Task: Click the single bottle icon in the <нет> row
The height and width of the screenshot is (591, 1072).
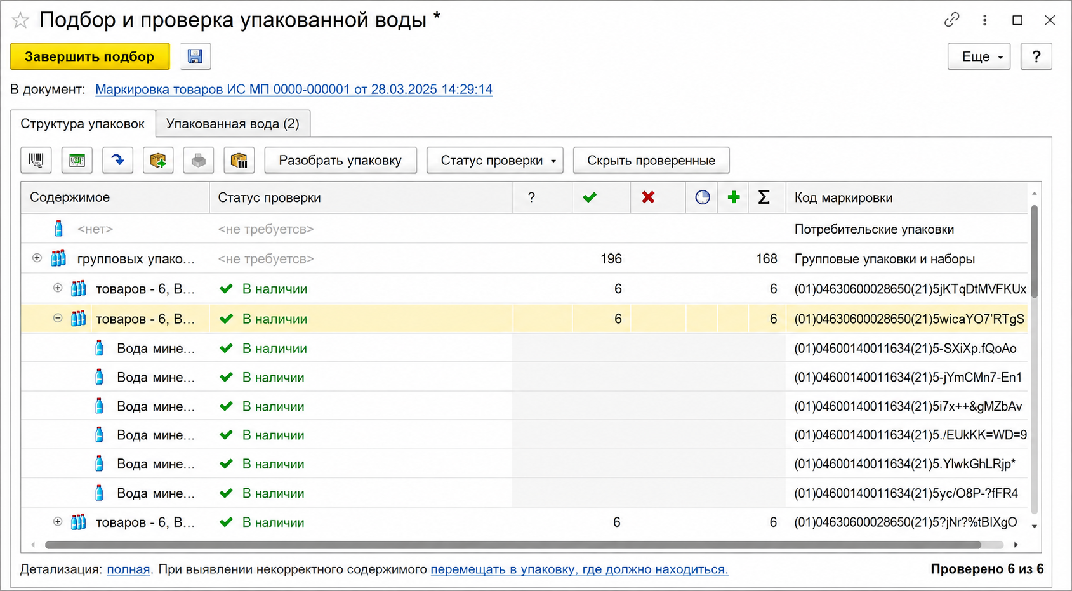Action: [x=58, y=229]
